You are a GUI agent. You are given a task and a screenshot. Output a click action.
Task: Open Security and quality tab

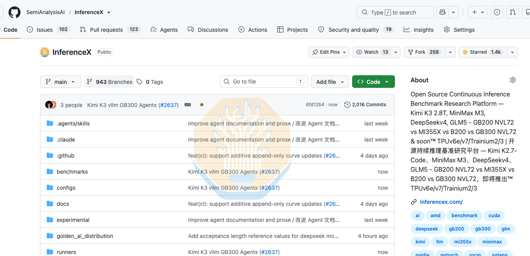[356, 30]
